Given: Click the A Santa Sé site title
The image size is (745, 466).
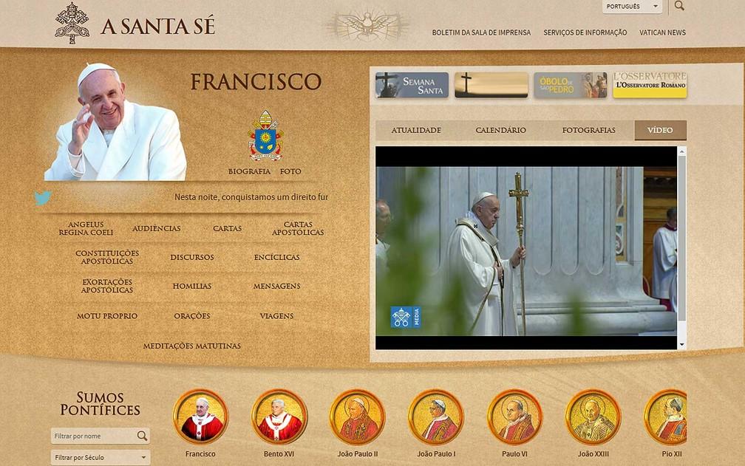Looking at the screenshot, I should (x=157, y=26).
